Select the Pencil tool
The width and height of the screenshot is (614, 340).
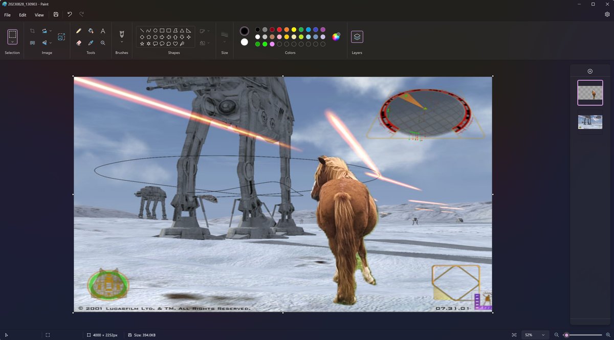click(78, 31)
